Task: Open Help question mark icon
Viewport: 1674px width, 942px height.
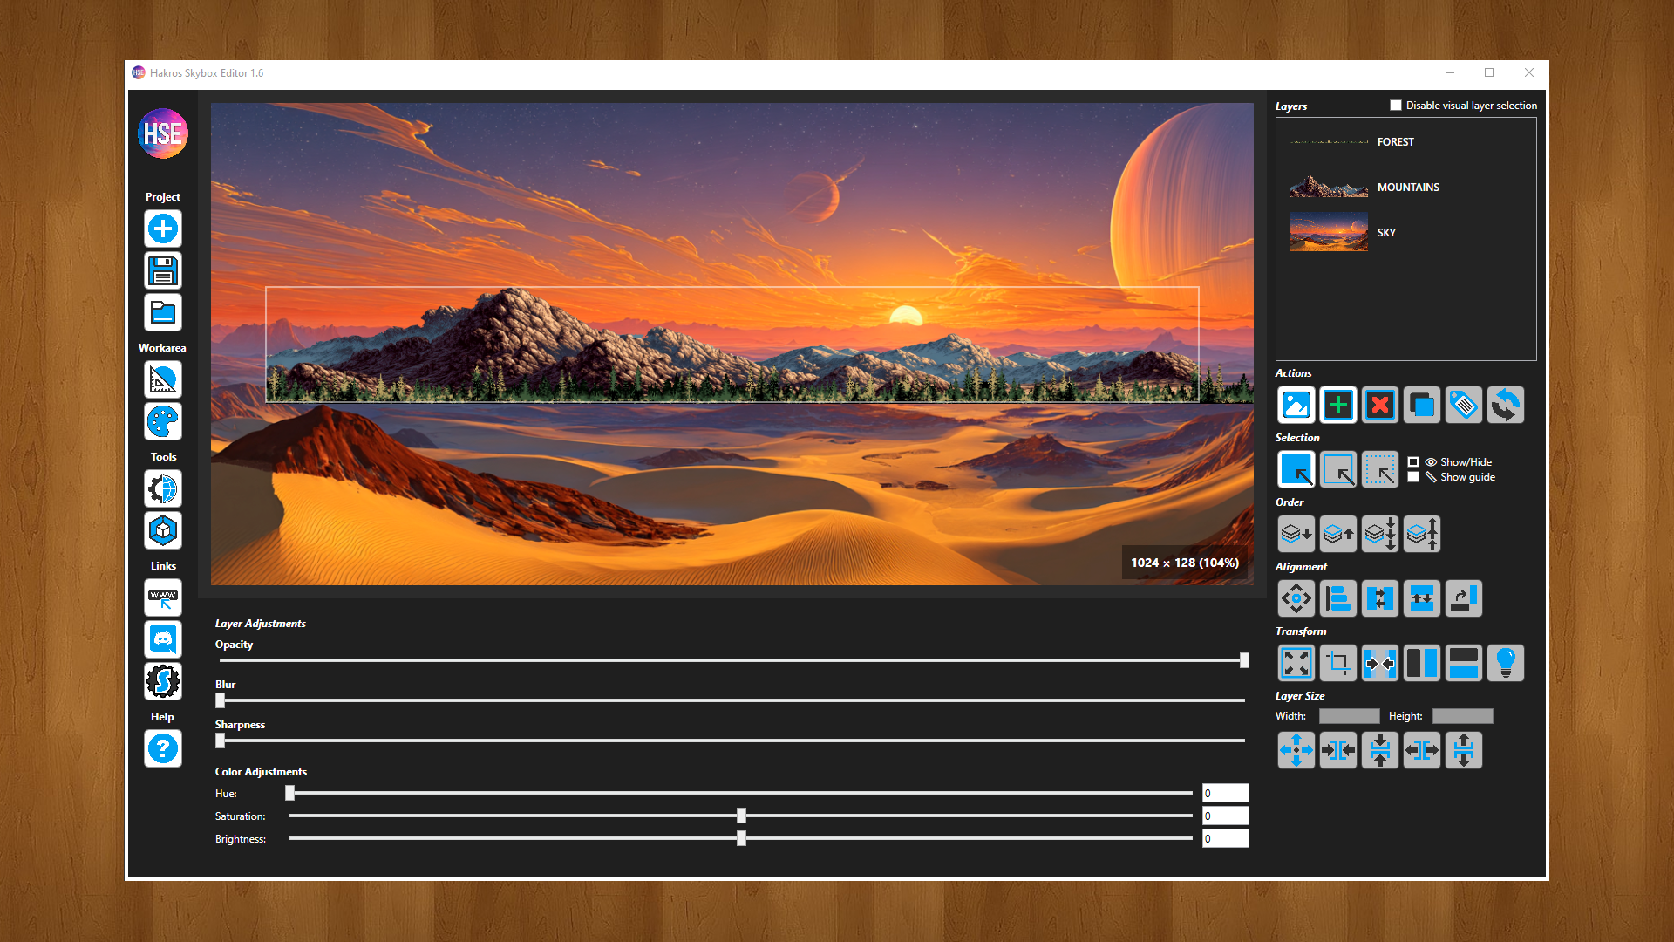Action: (x=163, y=748)
